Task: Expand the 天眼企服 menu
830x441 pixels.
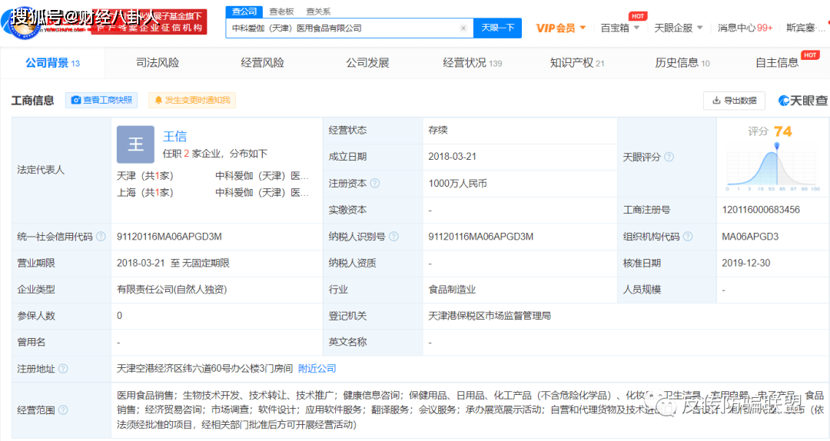Action: click(x=678, y=28)
